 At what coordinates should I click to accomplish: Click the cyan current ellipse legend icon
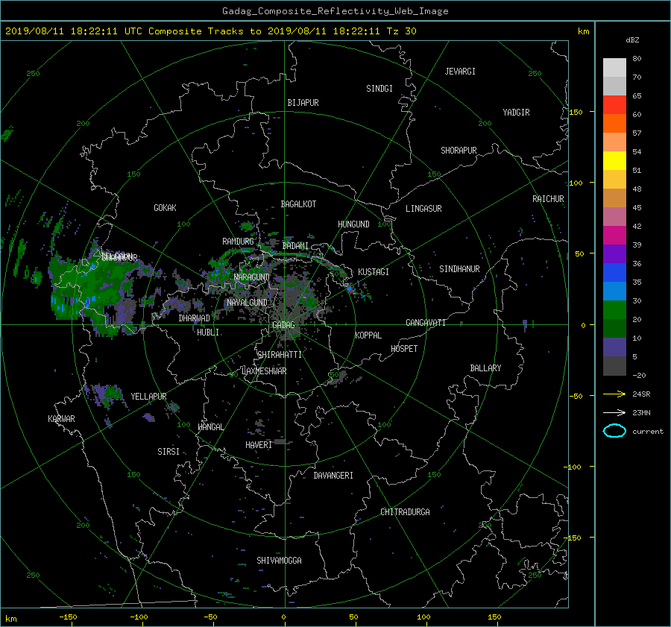click(614, 431)
